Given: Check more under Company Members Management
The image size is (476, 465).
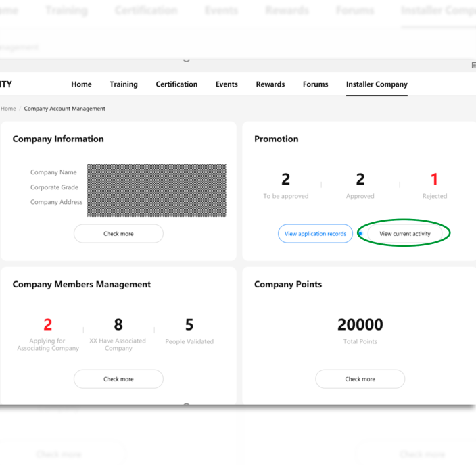Looking at the screenshot, I should [118, 379].
